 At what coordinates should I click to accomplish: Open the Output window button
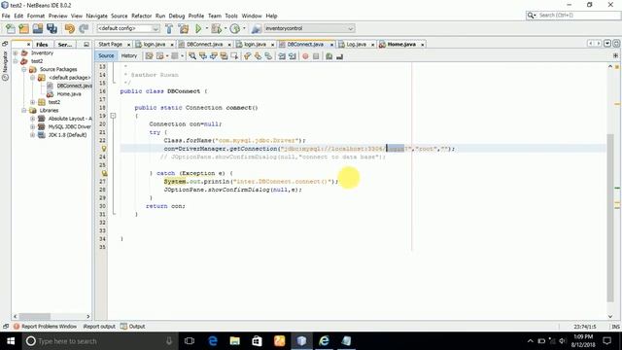(x=133, y=327)
